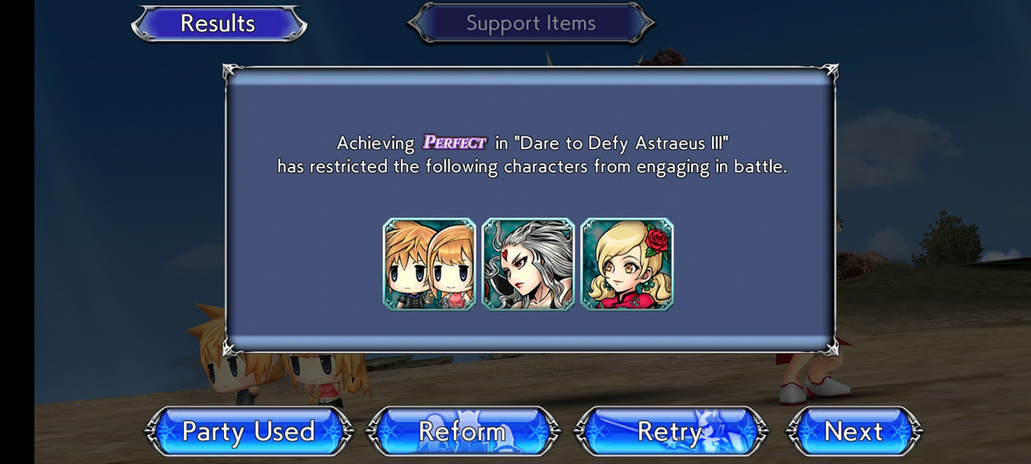The image size is (1031, 464).
Task: Choose the blonde girl with red rose portrait
Action: [x=627, y=264]
